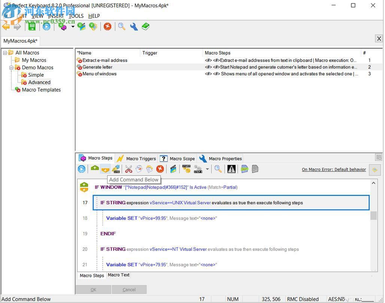Open the TOOLS menu

pos(76,16)
